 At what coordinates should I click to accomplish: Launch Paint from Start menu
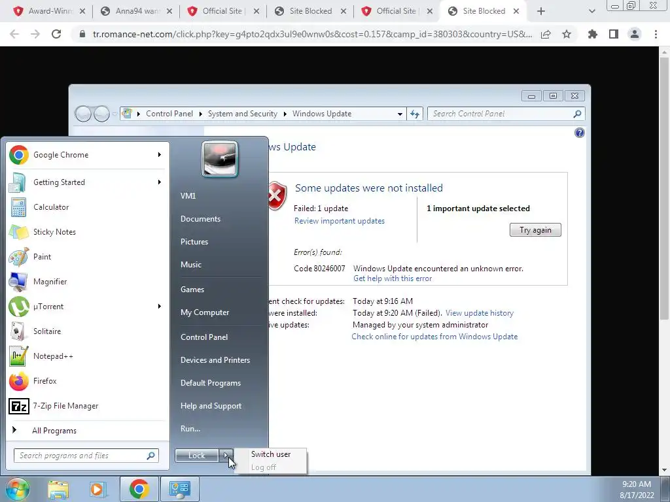87,256
